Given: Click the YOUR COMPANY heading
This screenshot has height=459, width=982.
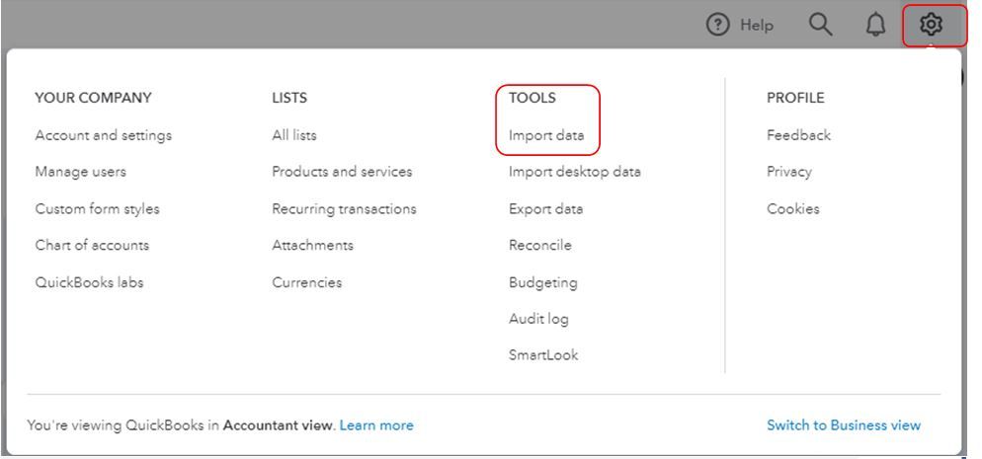Looking at the screenshot, I should [x=93, y=98].
